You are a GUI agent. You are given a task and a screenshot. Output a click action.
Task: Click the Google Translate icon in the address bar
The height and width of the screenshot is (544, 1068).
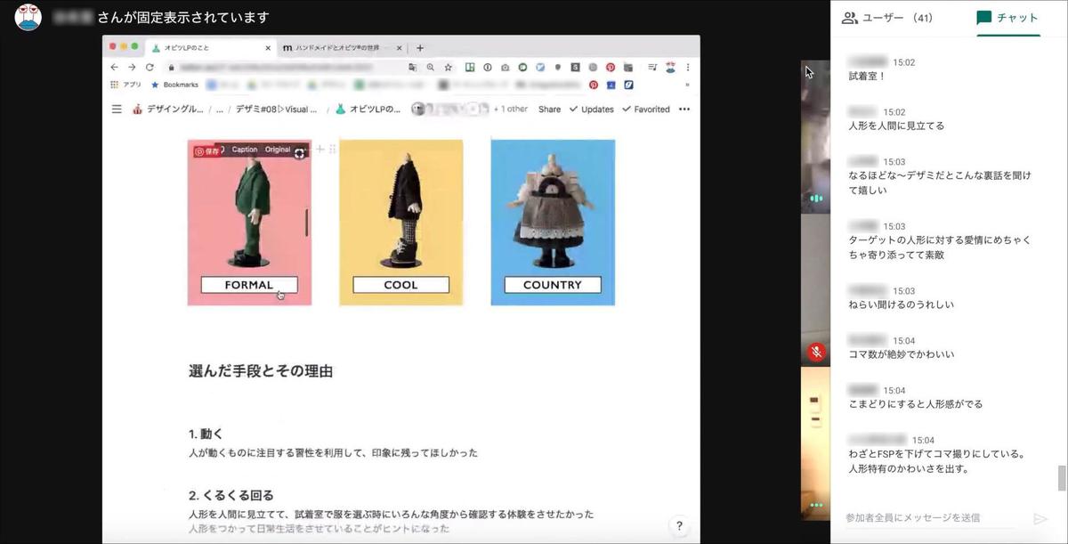[x=411, y=67]
